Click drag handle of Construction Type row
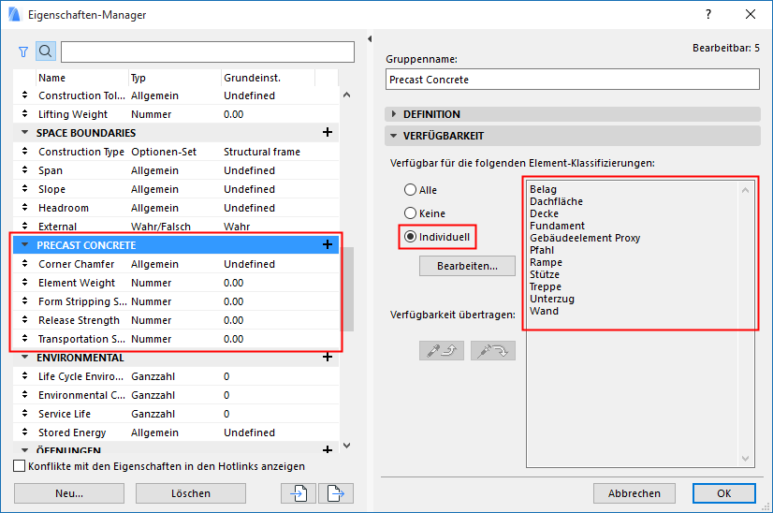The width and height of the screenshot is (773, 513). tap(24, 151)
